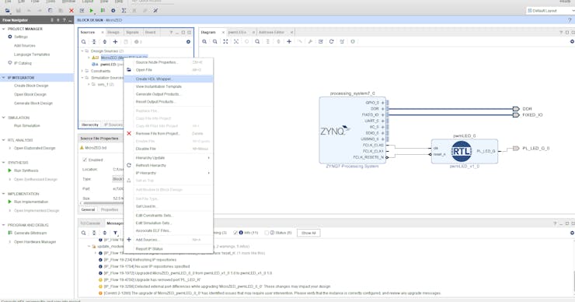The height and width of the screenshot is (302, 575).
Task: Select sim_1 node in Simulation Sources
Action: [106, 85]
